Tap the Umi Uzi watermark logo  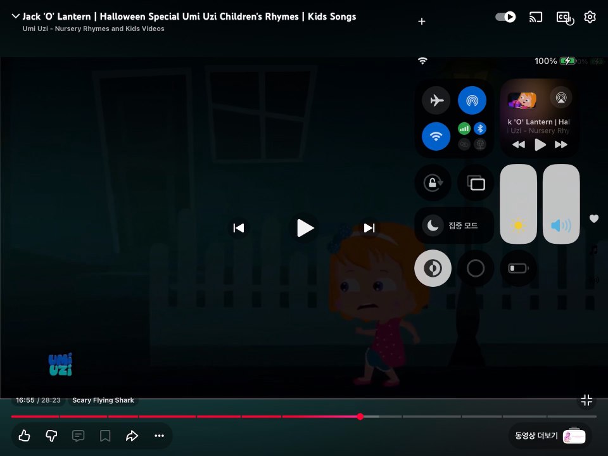tap(61, 364)
